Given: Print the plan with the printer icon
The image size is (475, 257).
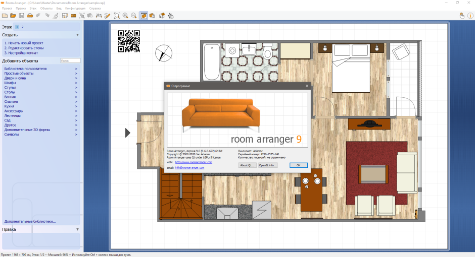Looking at the screenshot, I should tap(30, 16).
